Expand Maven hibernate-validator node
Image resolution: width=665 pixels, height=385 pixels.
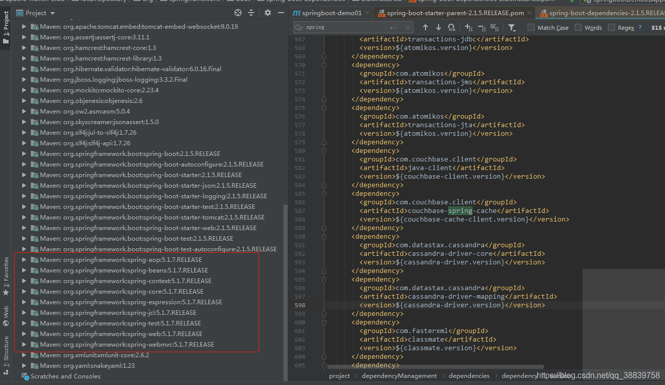[x=24, y=69]
